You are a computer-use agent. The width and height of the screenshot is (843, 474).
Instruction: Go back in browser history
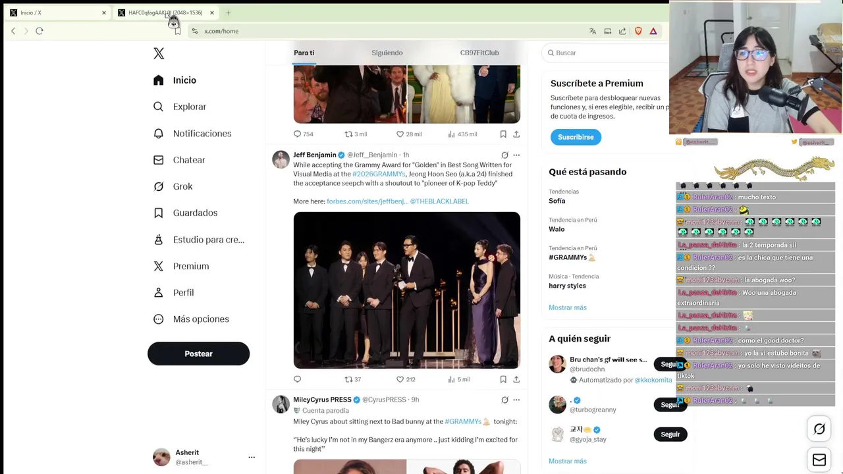13,31
